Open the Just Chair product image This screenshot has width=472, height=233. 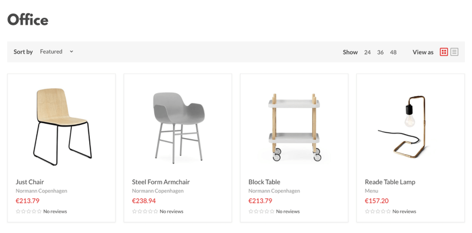point(62,123)
